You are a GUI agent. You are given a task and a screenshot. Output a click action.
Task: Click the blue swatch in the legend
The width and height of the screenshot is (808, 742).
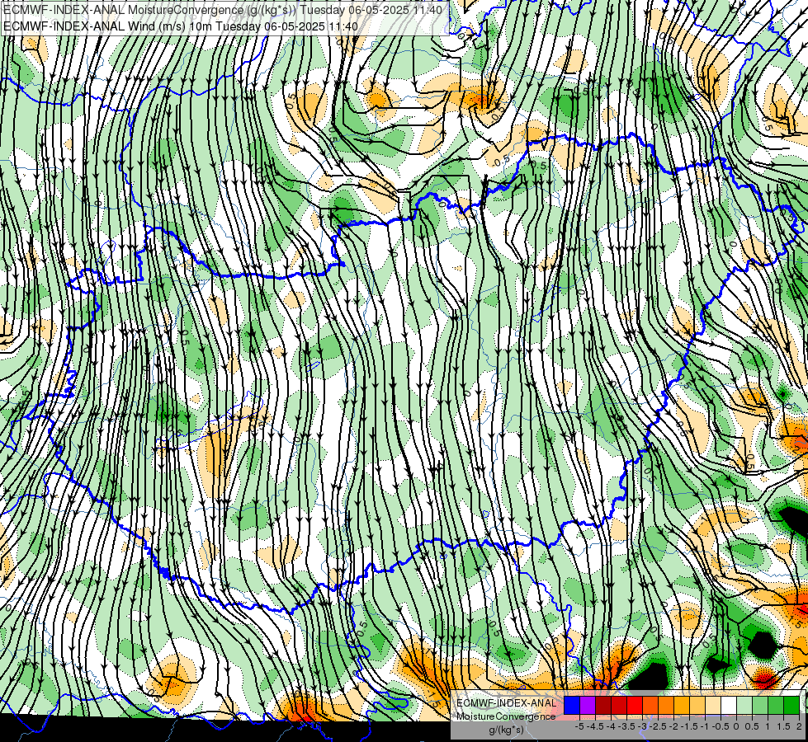click(x=572, y=705)
